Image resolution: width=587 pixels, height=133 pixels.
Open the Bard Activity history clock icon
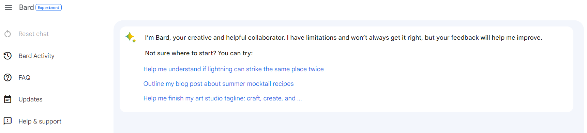[x=8, y=56]
